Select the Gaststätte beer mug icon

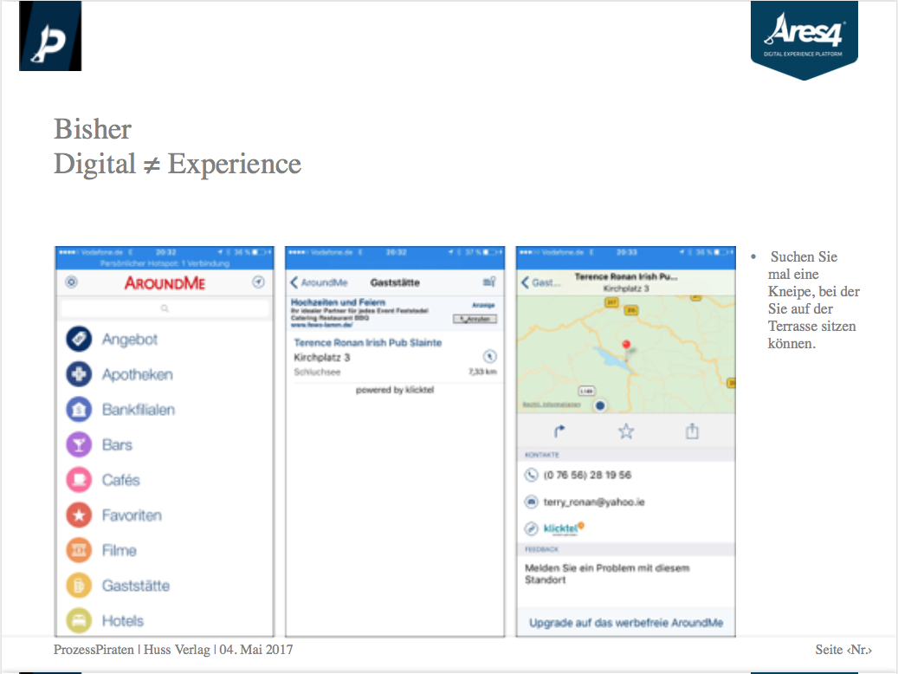[79, 586]
